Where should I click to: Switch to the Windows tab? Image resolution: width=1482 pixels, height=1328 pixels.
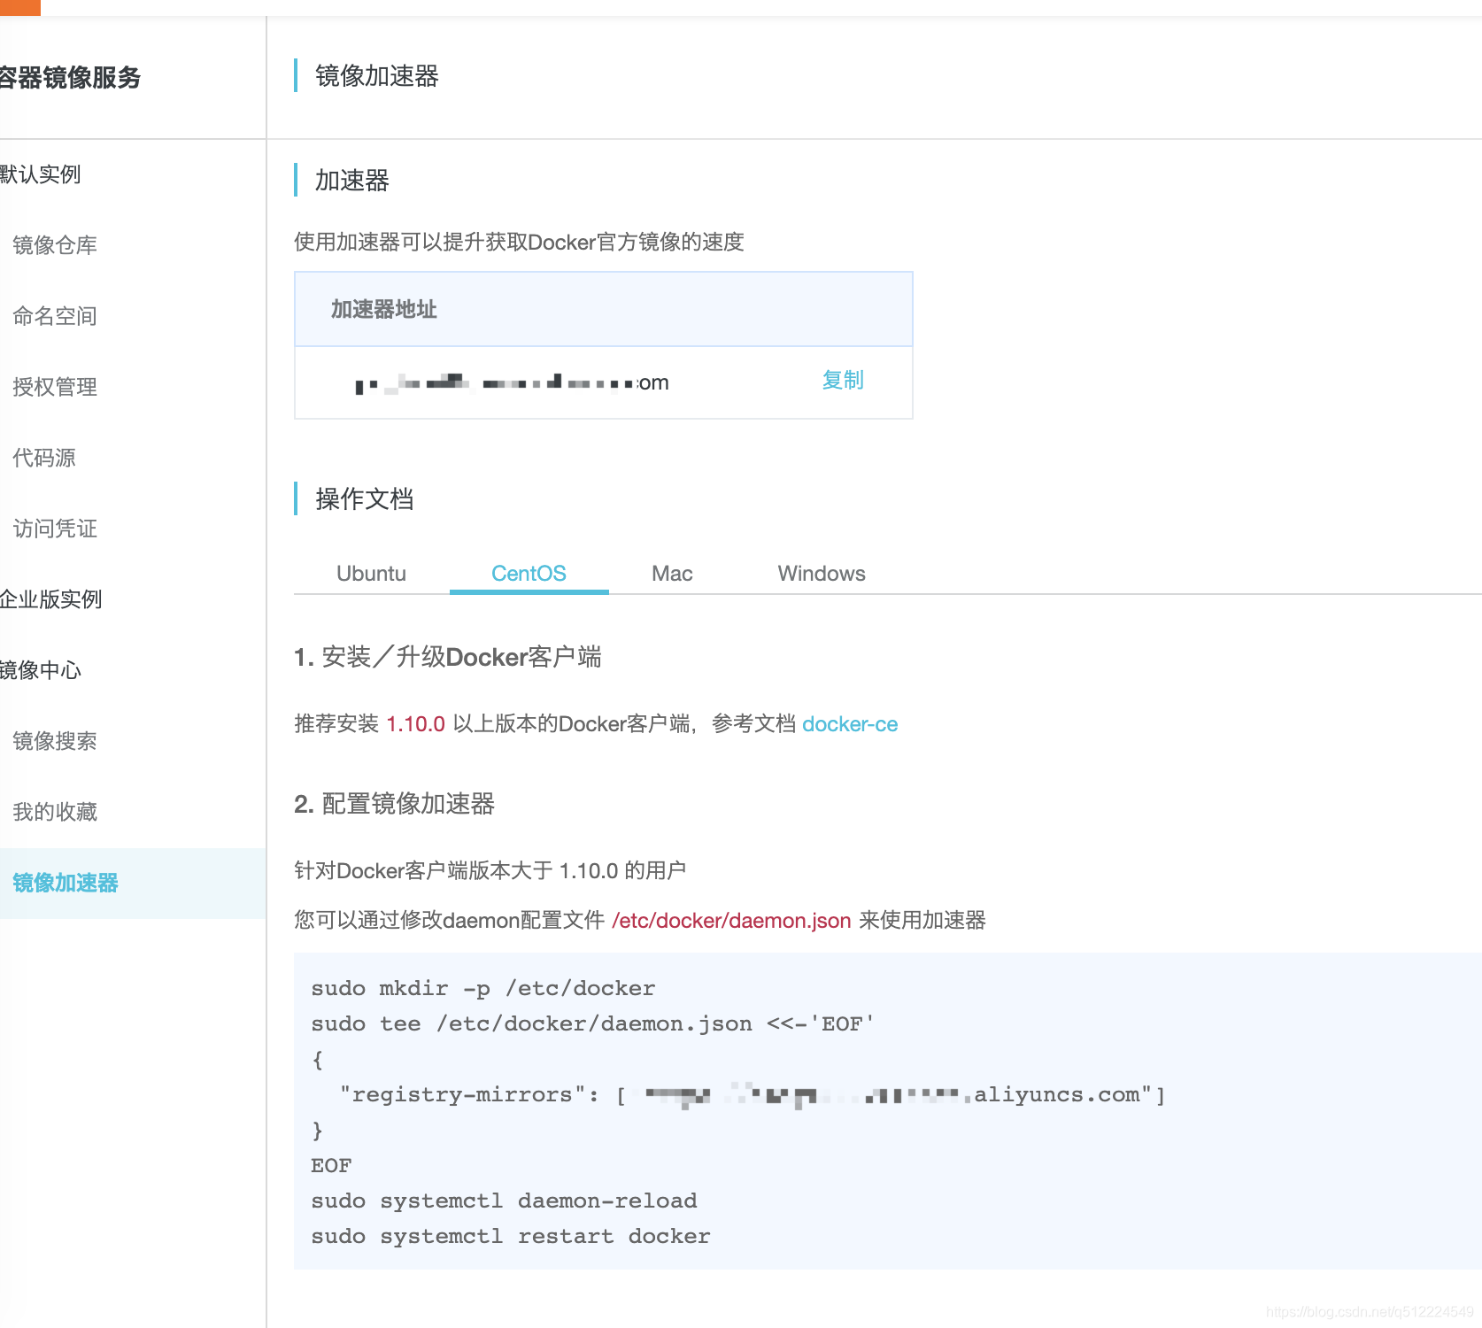pyautogui.click(x=821, y=573)
